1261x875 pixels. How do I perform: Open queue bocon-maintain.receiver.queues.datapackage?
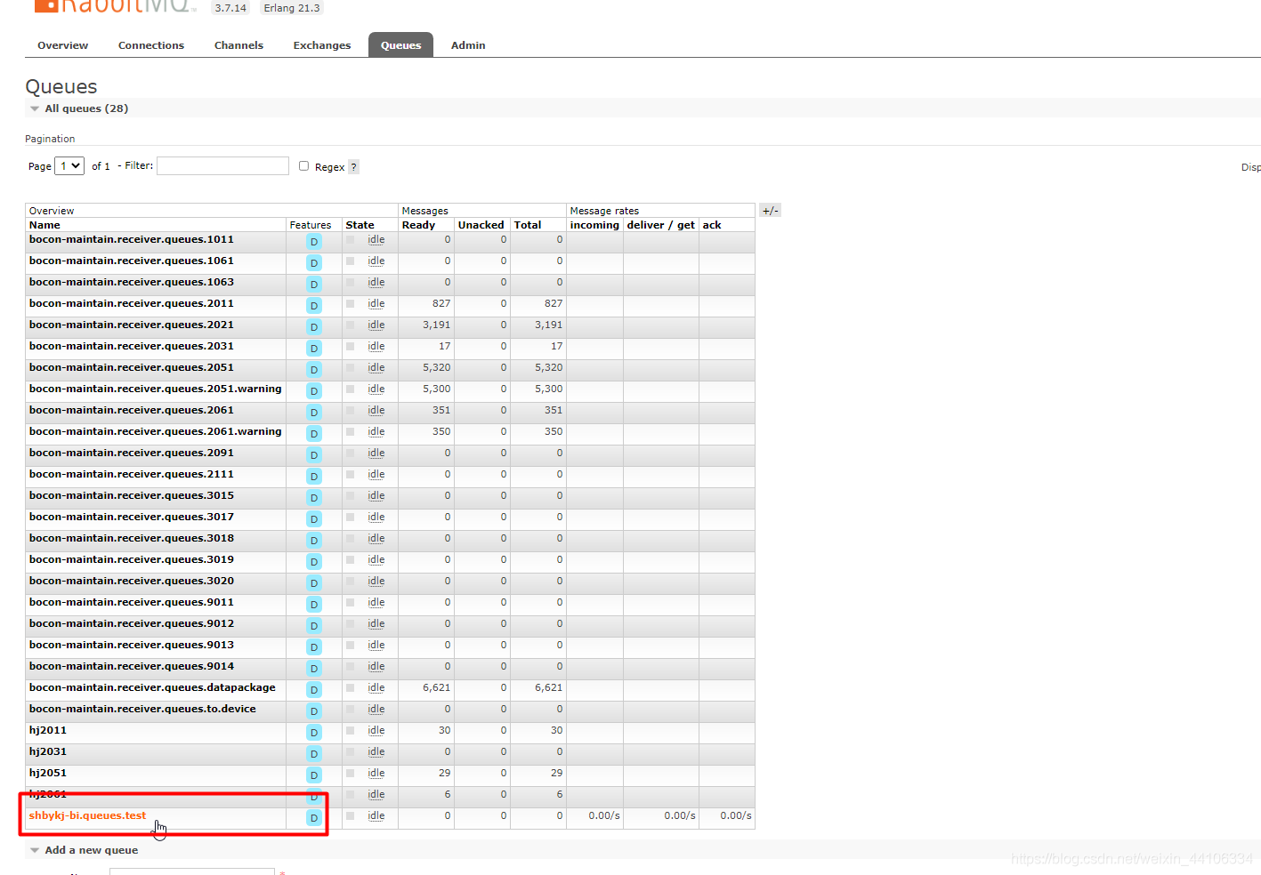[x=152, y=687]
